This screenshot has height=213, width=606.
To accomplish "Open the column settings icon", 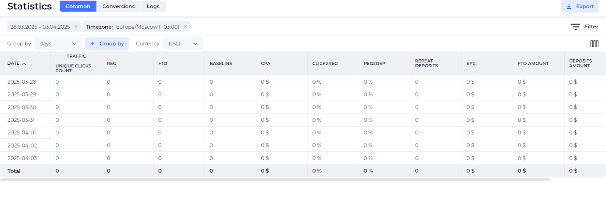I will click(x=594, y=44).
